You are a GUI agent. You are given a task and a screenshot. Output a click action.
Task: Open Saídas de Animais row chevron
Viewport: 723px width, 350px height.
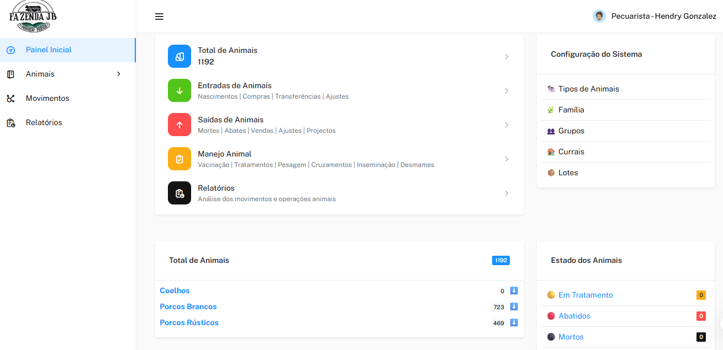tap(506, 125)
